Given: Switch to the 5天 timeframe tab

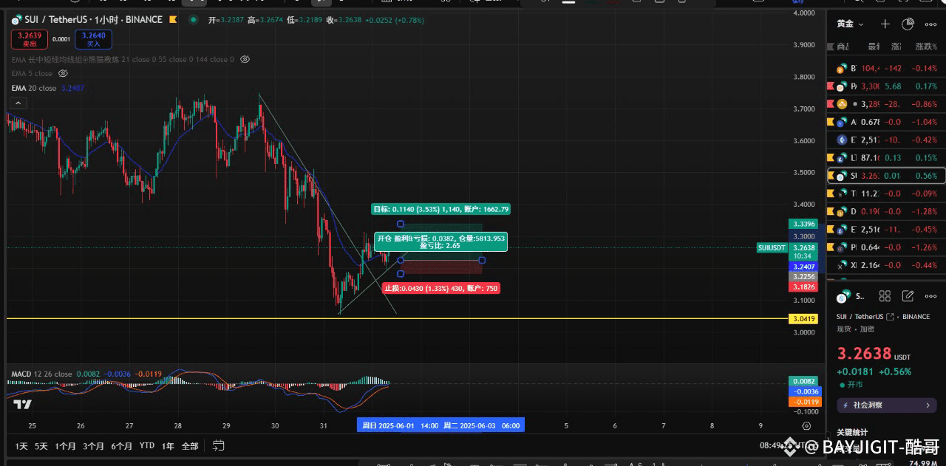Looking at the screenshot, I should click(x=39, y=445).
